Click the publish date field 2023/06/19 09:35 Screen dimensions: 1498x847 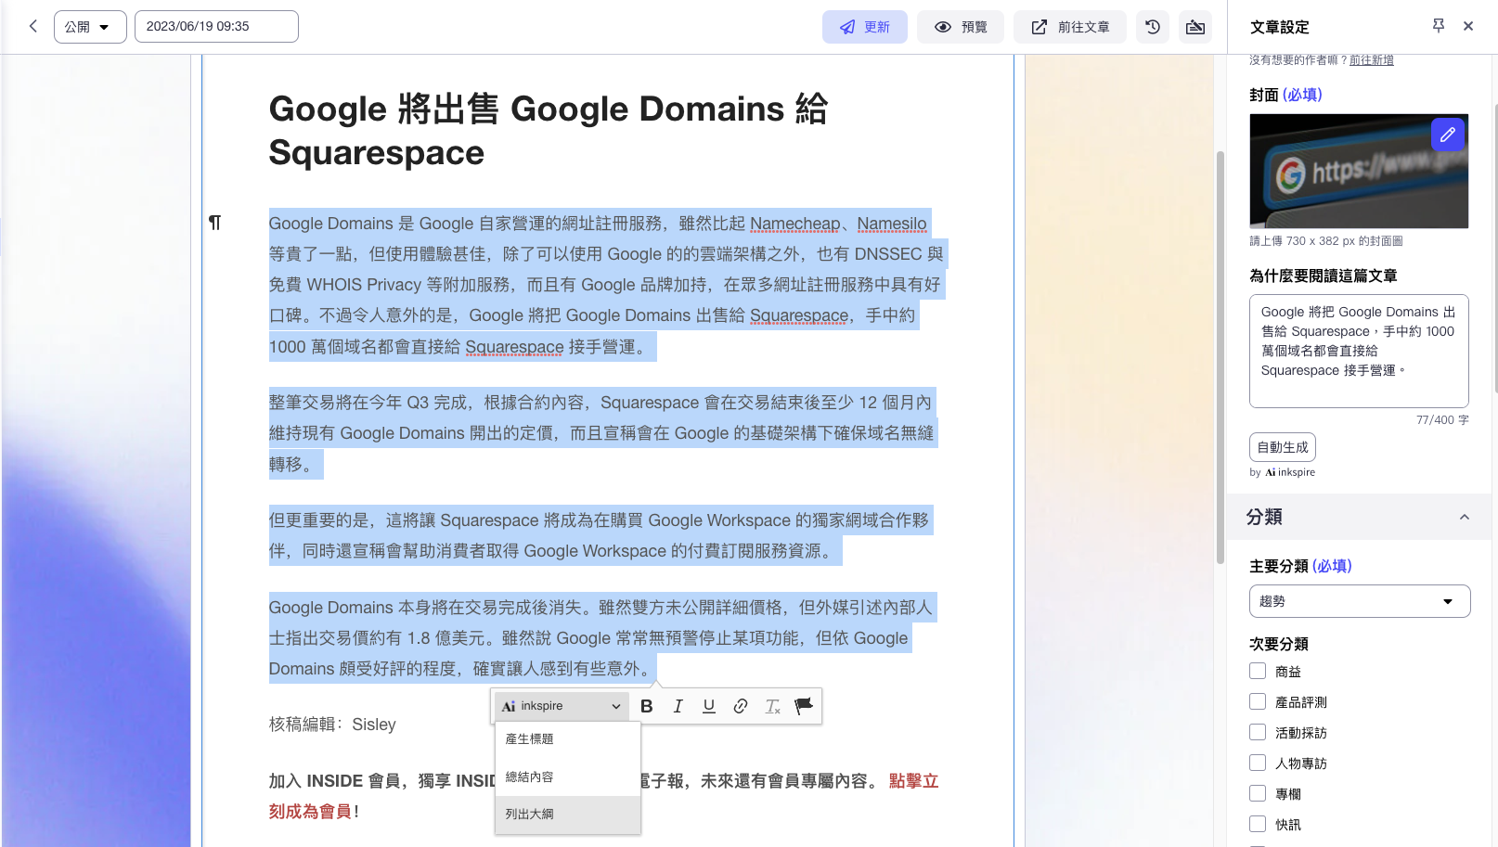(216, 27)
